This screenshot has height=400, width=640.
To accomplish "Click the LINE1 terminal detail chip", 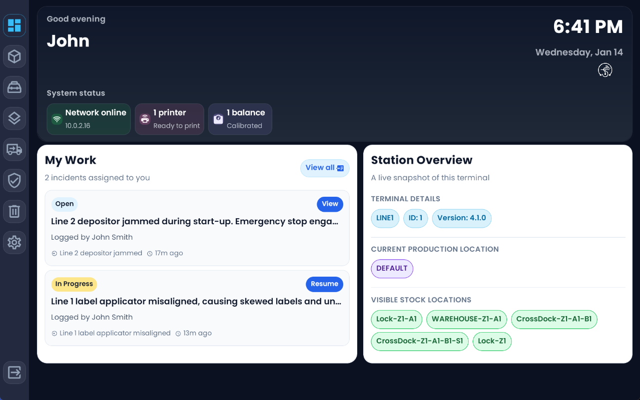I will point(385,218).
